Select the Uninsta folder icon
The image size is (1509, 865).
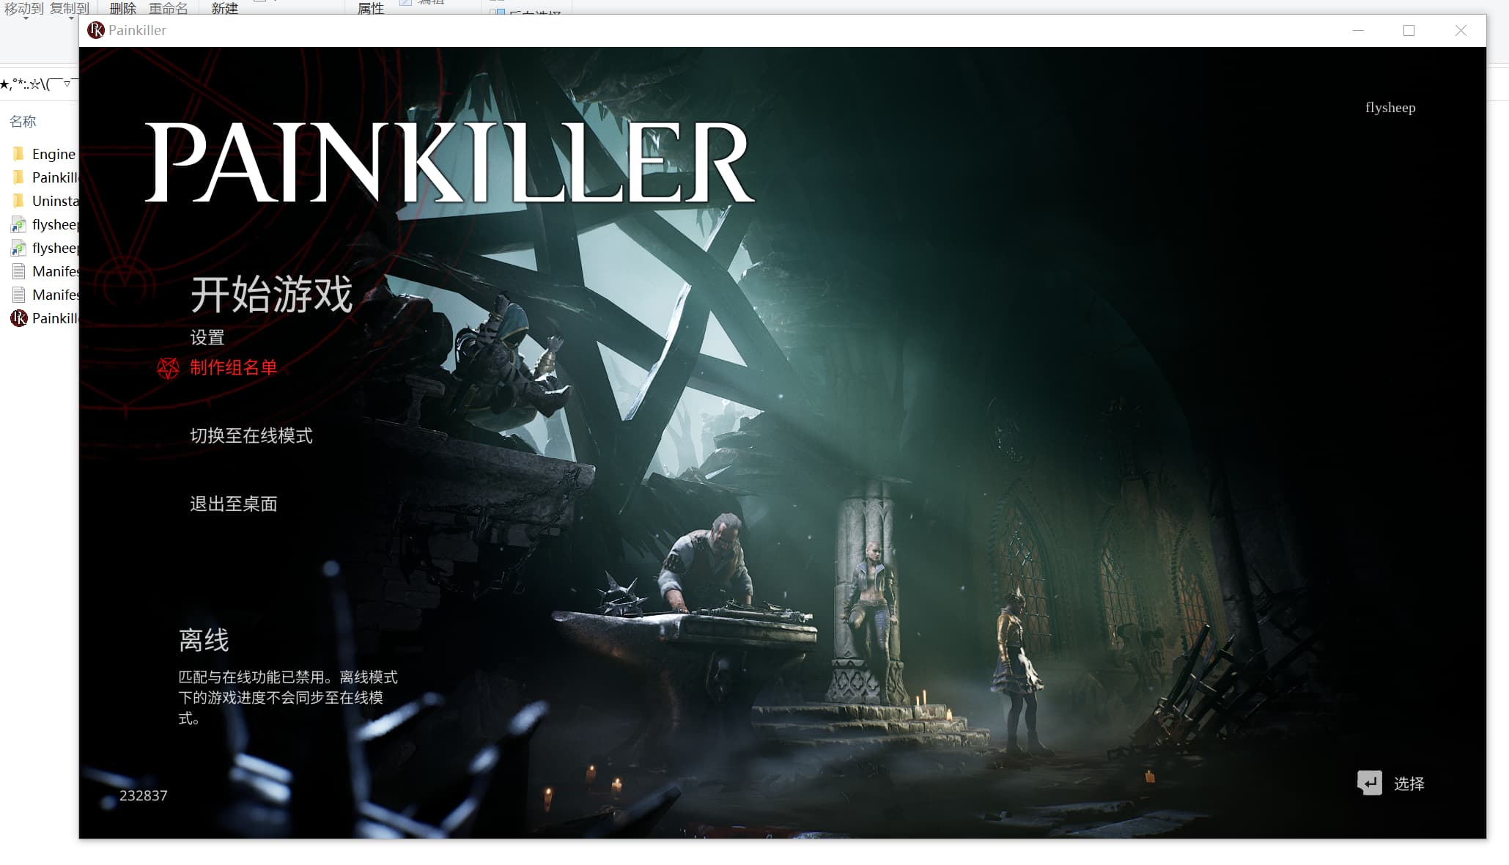[x=18, y=201]
